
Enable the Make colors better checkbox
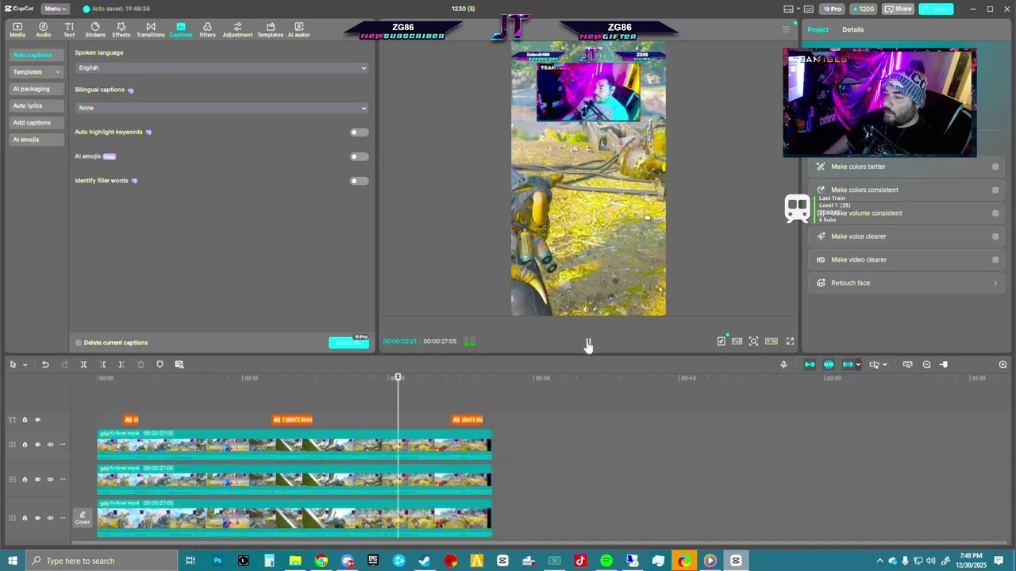[995, 167]
